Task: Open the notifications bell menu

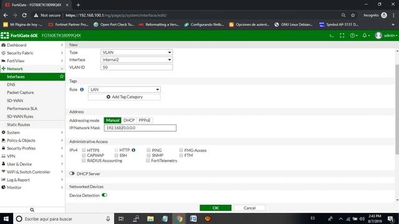Action: pyautogui.click(x=366, y=35)
